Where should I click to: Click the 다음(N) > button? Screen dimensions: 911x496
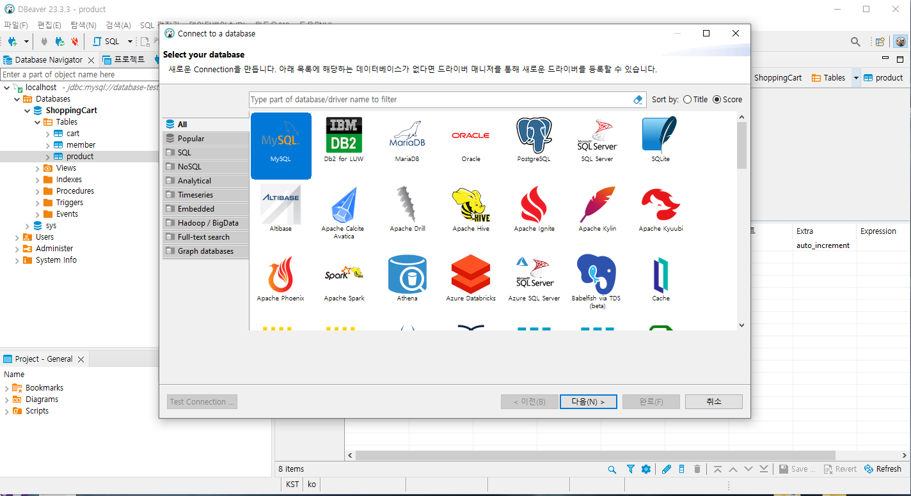(587, 401)
